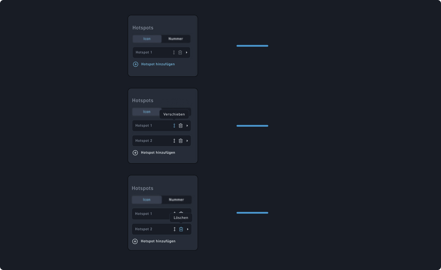This screenshot has width=441, height=270.
Task: Select the Icon tab in bottom panel
Action: click(147, 200)
